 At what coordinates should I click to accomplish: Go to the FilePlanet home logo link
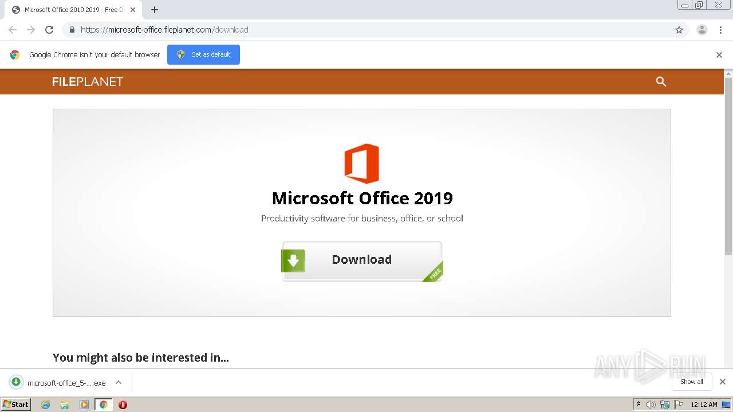[x=88, y=82]
